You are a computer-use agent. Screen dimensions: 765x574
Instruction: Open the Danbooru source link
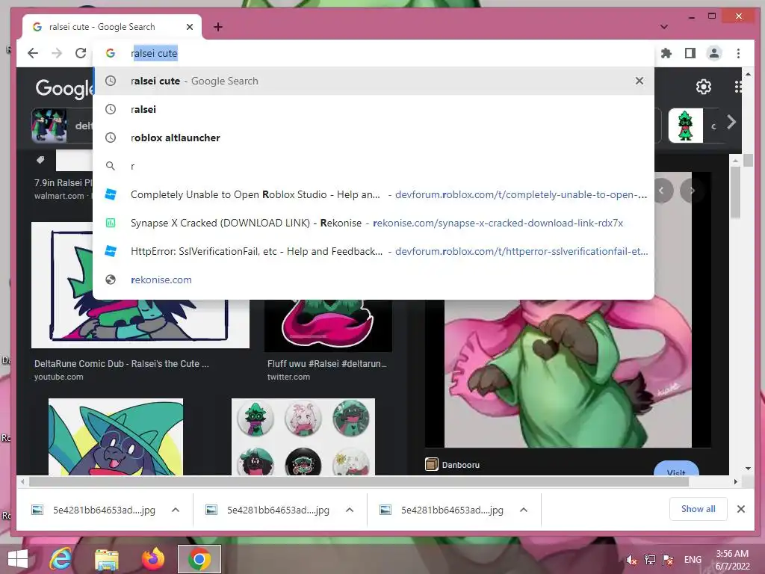click(x=452, y=465)
